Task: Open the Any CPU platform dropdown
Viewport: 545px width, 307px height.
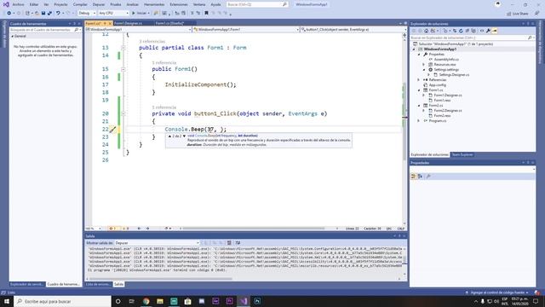Action: [113, 14]
